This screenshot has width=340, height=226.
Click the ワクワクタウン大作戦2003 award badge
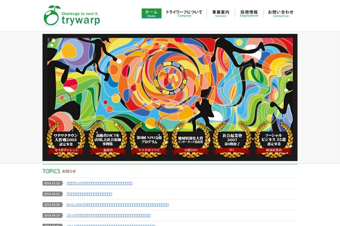click(x=66, y=140)
